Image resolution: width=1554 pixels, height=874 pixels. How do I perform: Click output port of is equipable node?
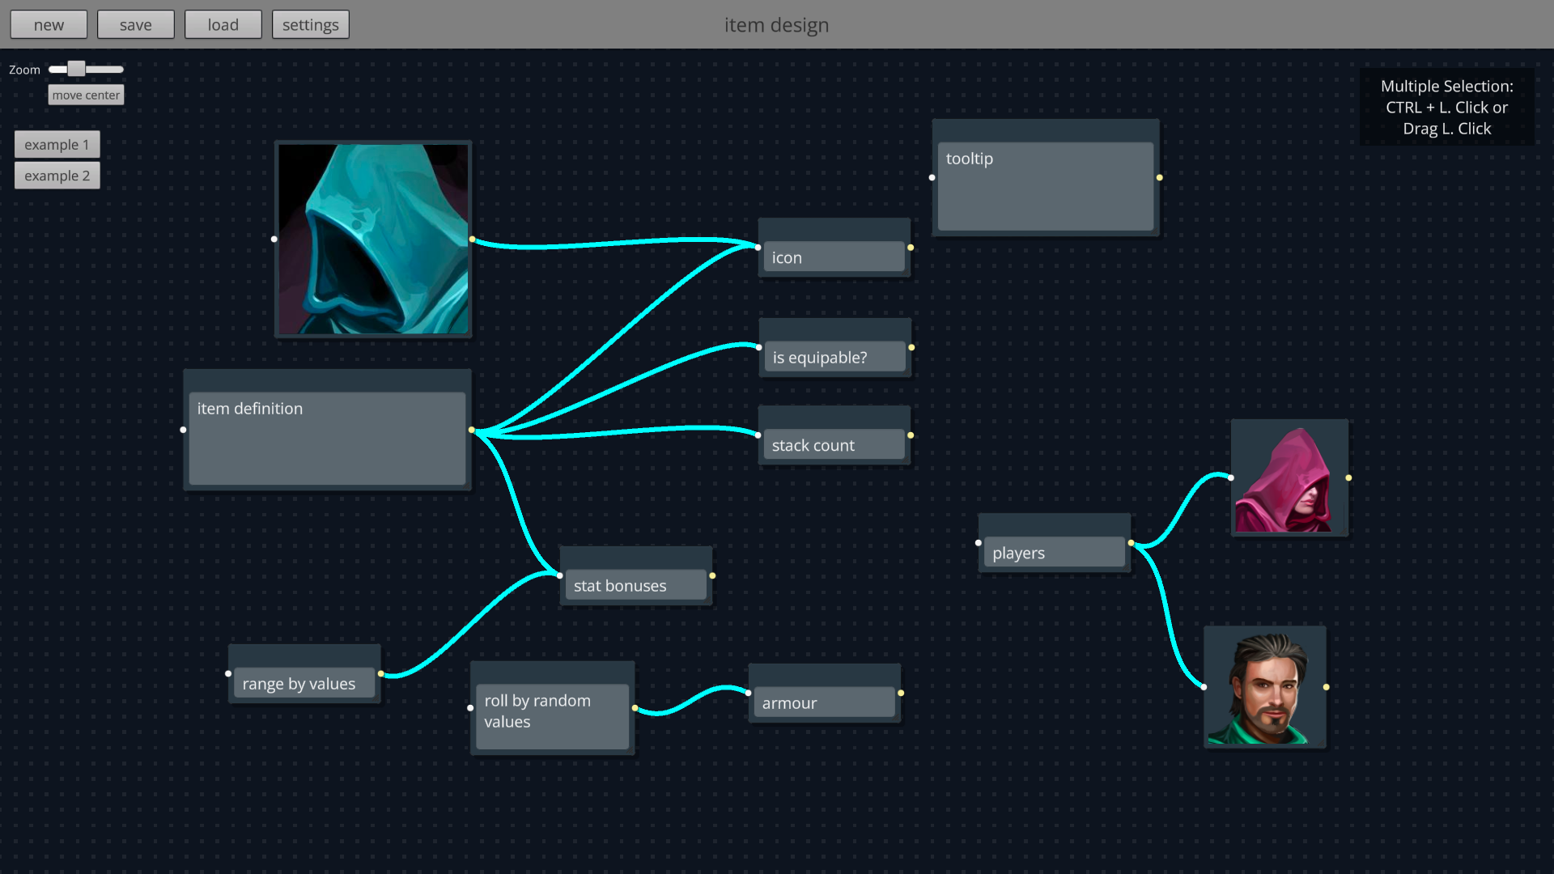coord(911,347)
